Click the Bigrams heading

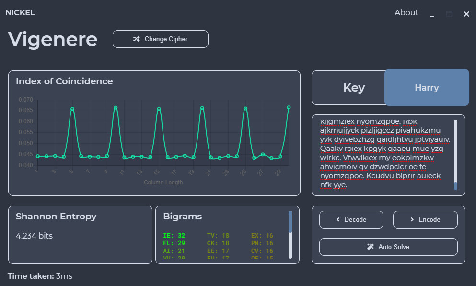183,217
